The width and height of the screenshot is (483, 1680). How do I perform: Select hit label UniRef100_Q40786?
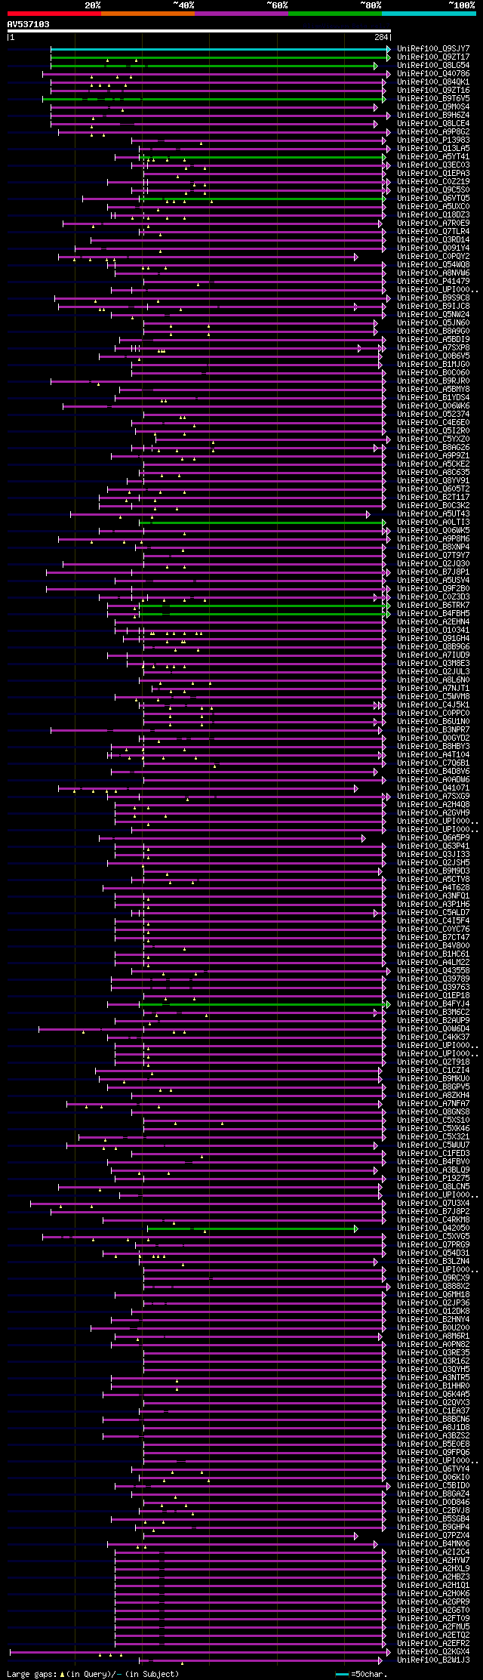click(x=433, y=74)
